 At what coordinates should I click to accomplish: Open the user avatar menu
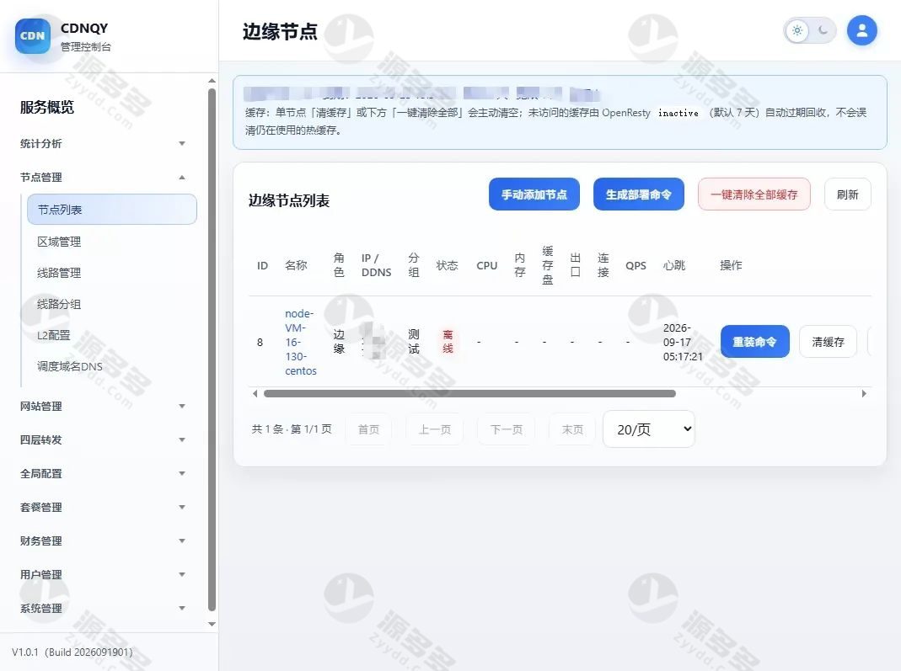coord(861,30)
